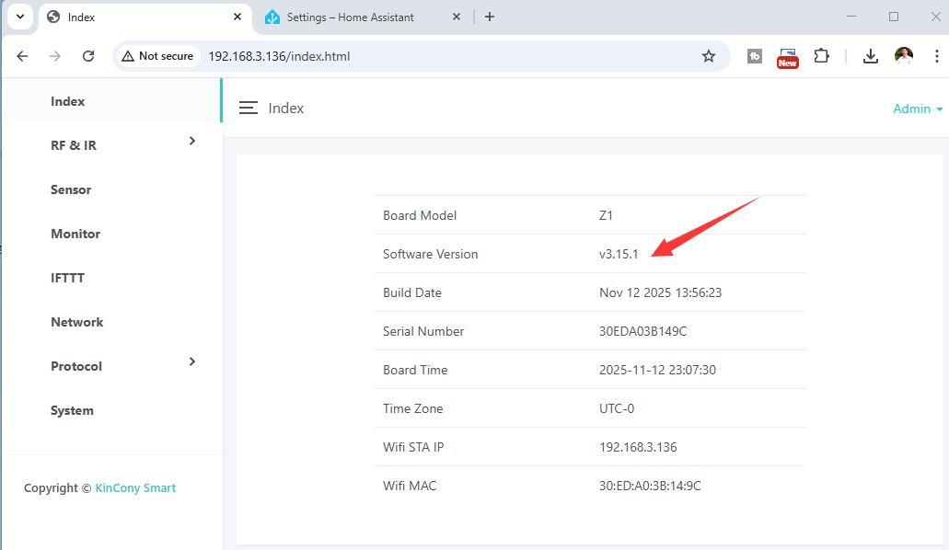Open the System page from sidebar
The height and width of the screenshot is (550, 949).
(x=72, y=410)
